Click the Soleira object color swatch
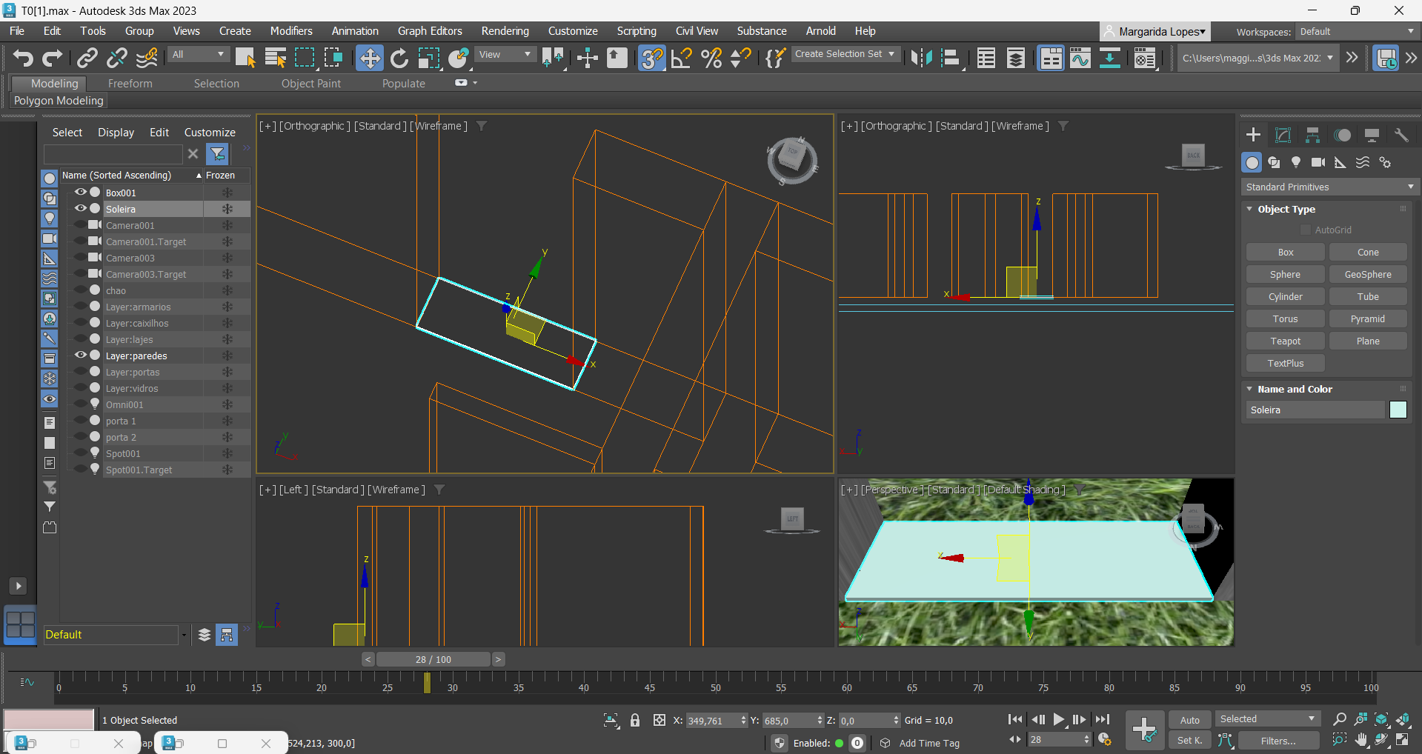Image resolution: width=1422 pixels, height=754 pixels. [1398, 410]
